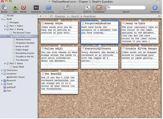
Task: Select Forgotten Doubles in the binder
Action: (25, 43)
